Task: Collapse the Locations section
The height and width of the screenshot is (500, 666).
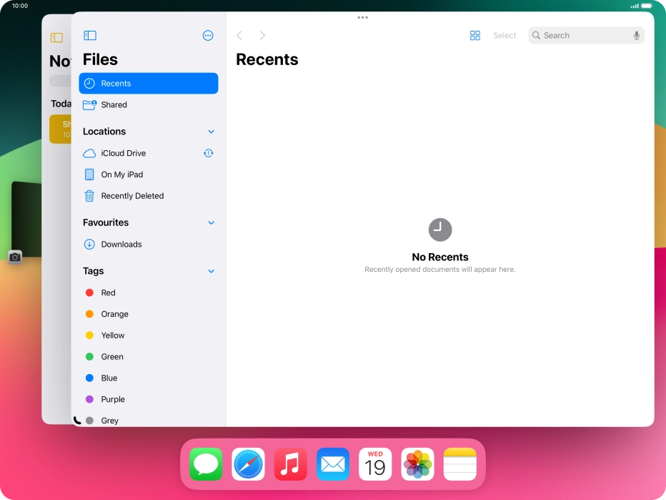Action: tap(211, 132)
